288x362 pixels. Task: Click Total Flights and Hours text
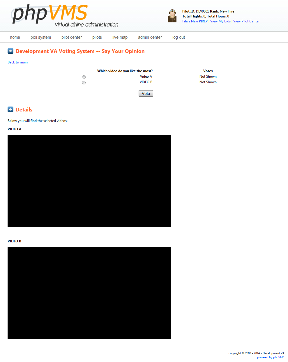206,16
